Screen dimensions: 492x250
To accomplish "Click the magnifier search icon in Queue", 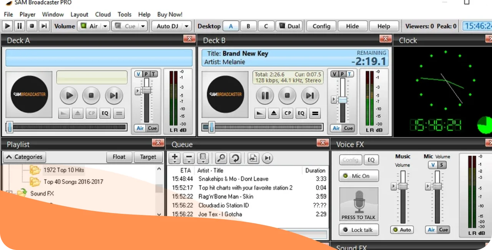I will coord(221,158).
